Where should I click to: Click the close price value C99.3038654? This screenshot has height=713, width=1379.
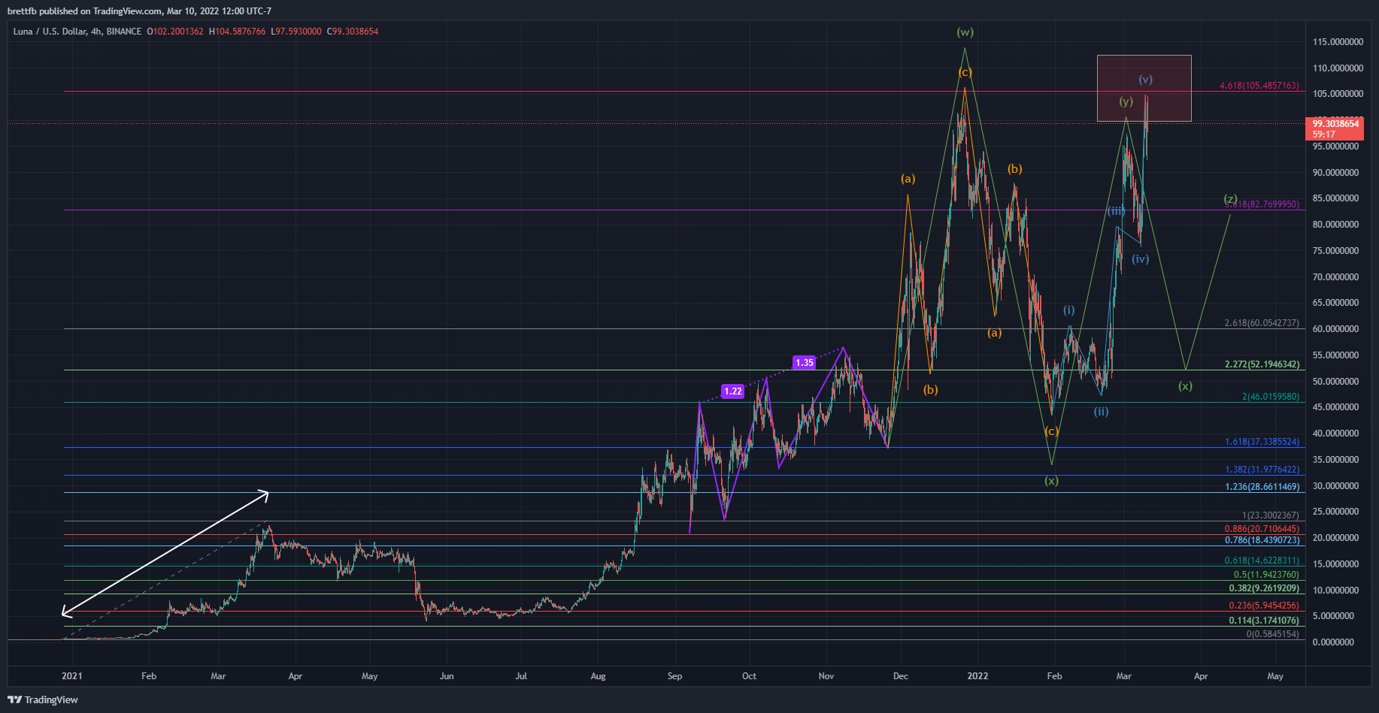point(353,32)
